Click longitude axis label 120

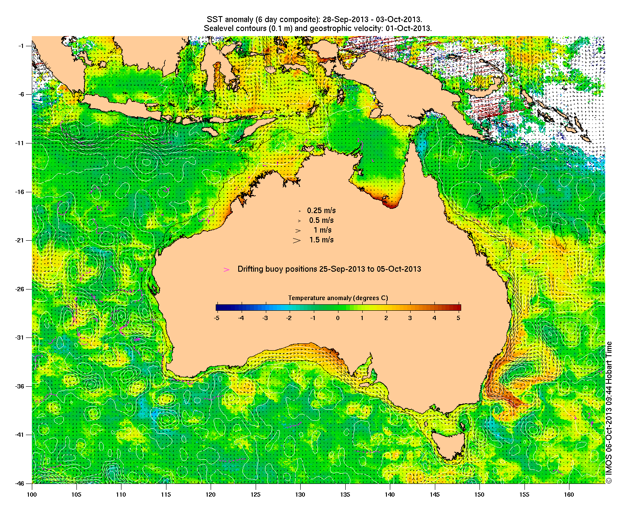(211, 495)
